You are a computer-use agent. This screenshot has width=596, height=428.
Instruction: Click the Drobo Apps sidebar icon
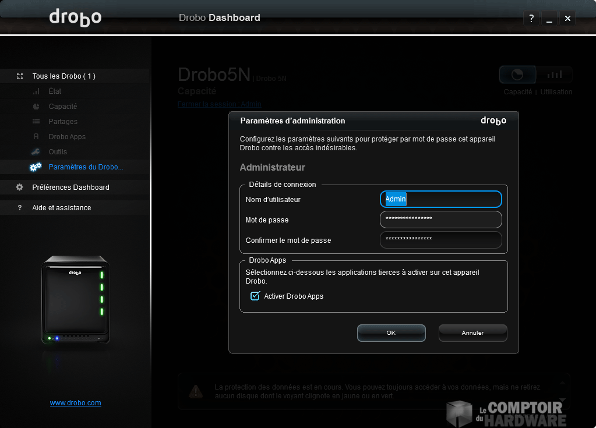pos(36,137)
